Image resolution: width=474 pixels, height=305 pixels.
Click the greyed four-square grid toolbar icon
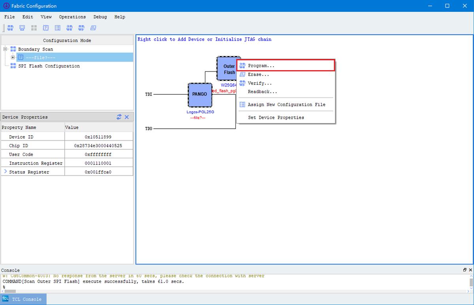pyautogui.click(x=34, y=28)
